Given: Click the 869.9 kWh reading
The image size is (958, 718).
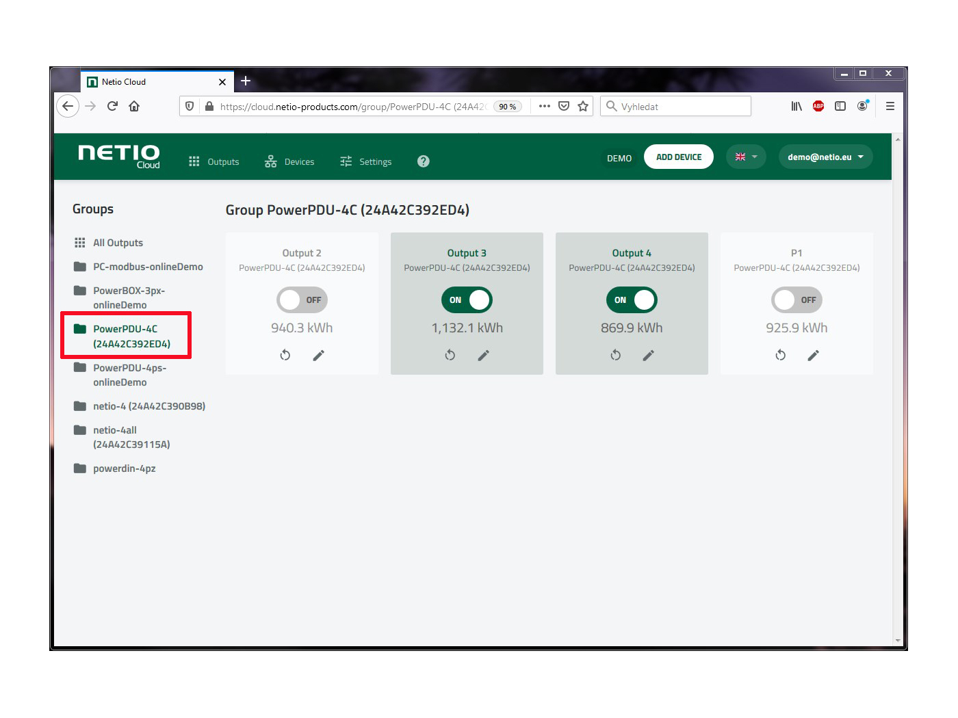Looking at the screenshot, I should pyautogui.click(x=632, y=328).
